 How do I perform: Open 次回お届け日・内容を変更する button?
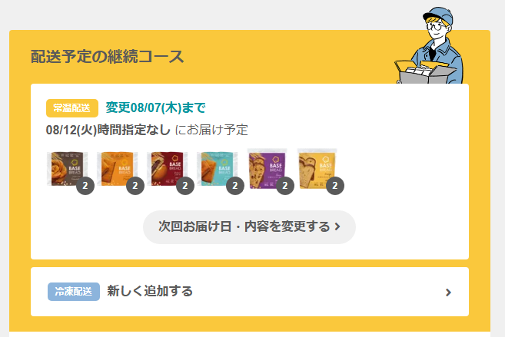pyautogui.click(x=249, y=227)
